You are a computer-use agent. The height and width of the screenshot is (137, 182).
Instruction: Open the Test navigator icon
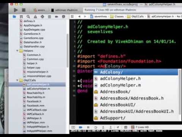[x=42, y=17]
